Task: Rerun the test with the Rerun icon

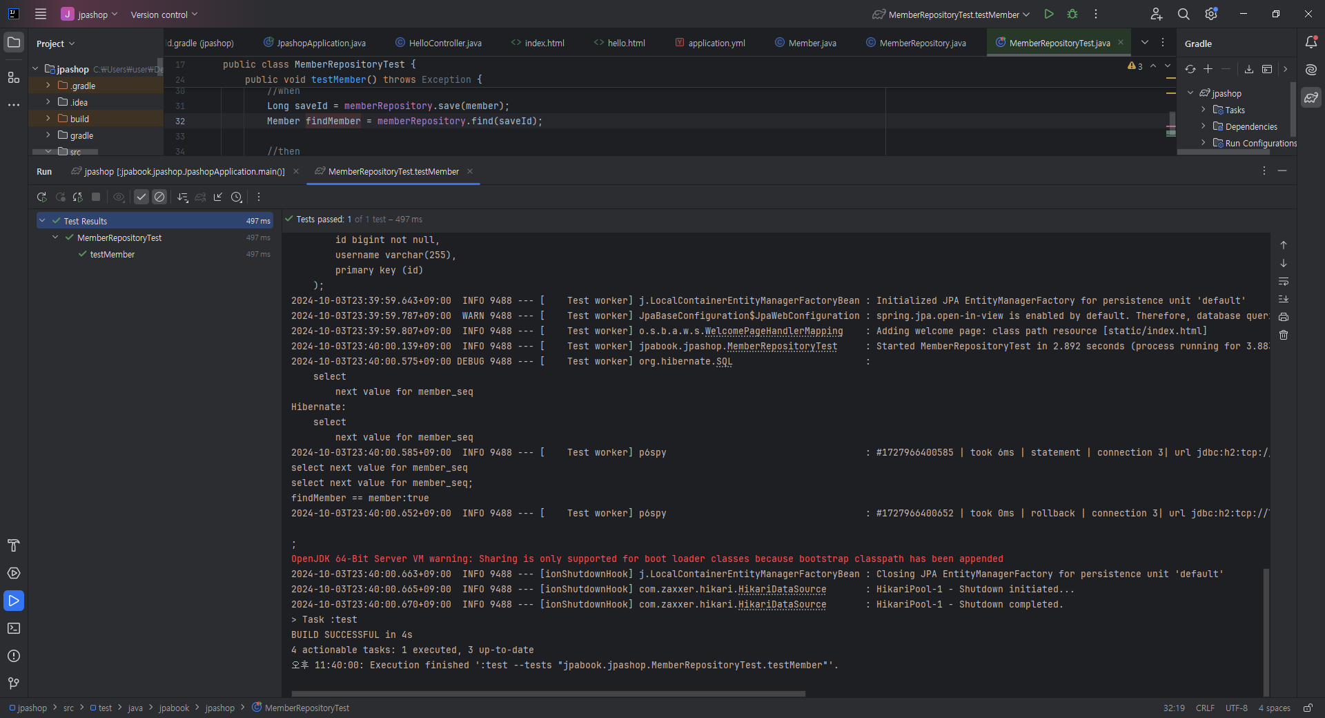Action: tap(42, 197)
